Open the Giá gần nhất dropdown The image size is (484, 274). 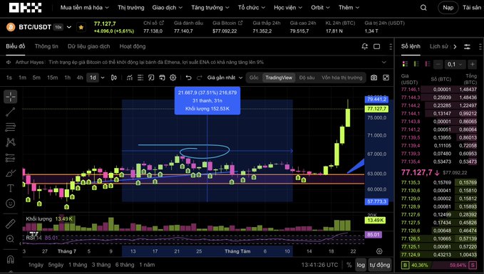(x=225, y=78)
